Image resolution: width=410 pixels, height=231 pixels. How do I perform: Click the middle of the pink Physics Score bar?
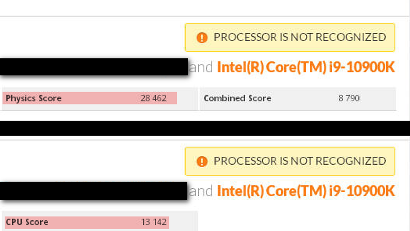[x=90, y=98]
